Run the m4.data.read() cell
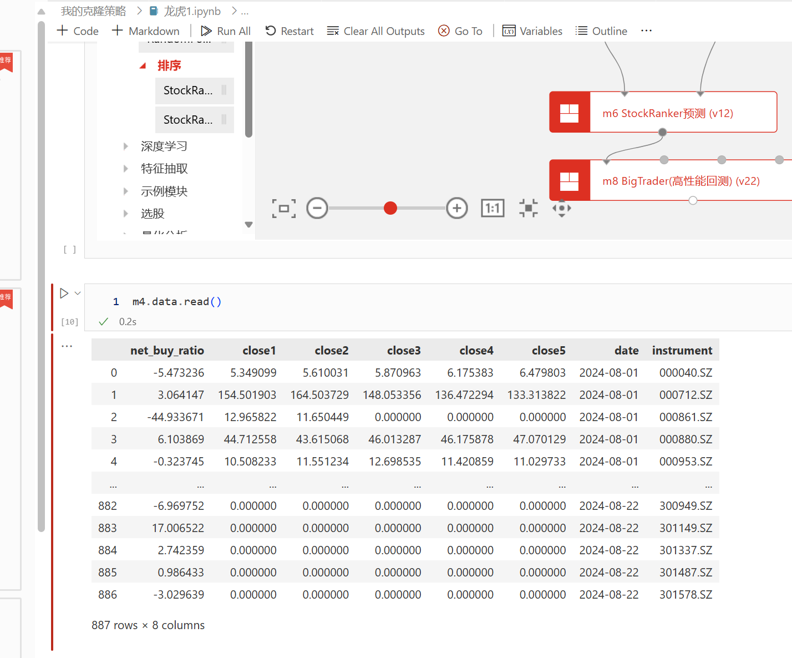Screen dimensions: 792x658 (x=64, y=293)
